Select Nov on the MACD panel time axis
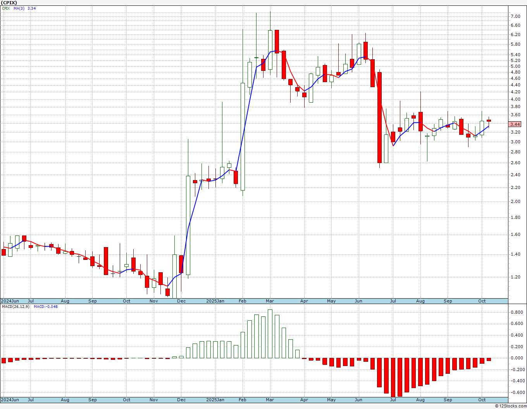Screen dimensions: 527x409 (154, 400)
